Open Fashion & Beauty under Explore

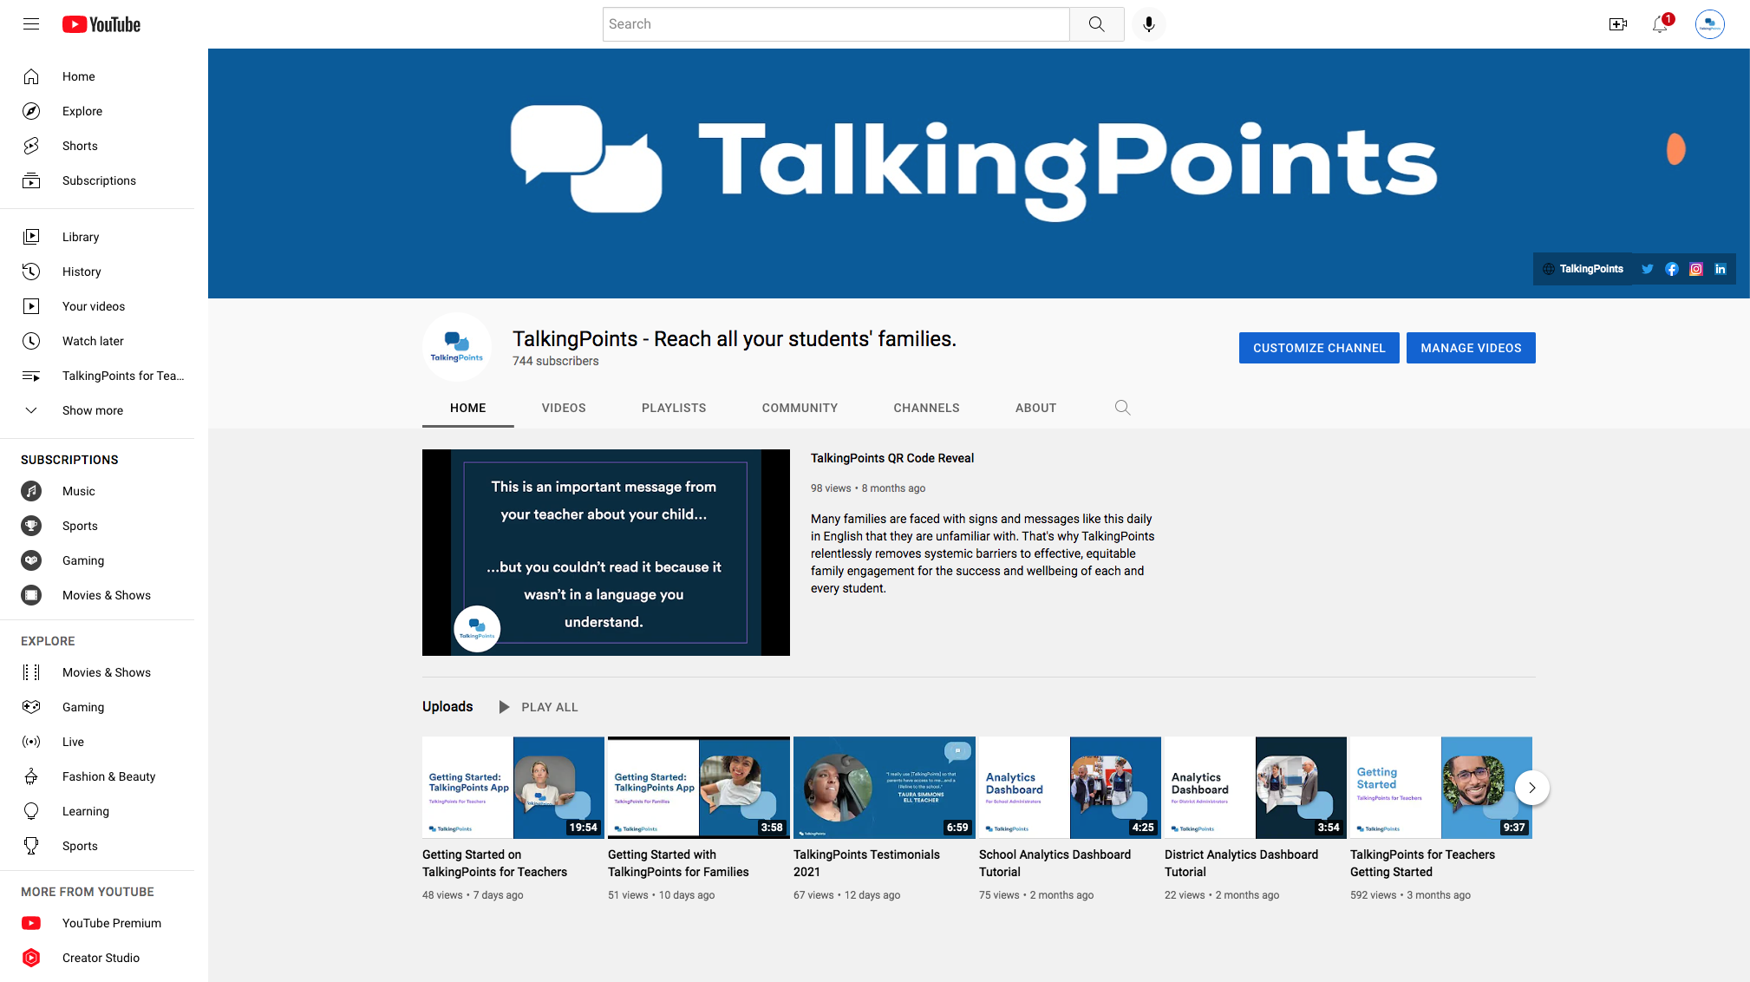97,776
